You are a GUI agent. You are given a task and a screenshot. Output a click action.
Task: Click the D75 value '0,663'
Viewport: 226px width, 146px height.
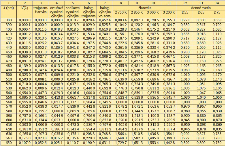(217, 20)
